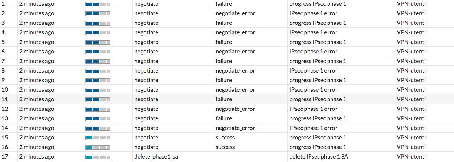Click "negotiate" action in row 5
This screenshot has width=454, height=162.
click(x=146, y=42)
